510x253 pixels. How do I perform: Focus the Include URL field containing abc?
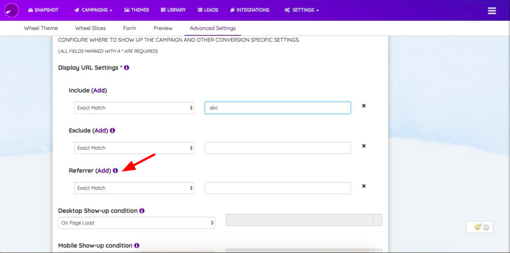278,108
